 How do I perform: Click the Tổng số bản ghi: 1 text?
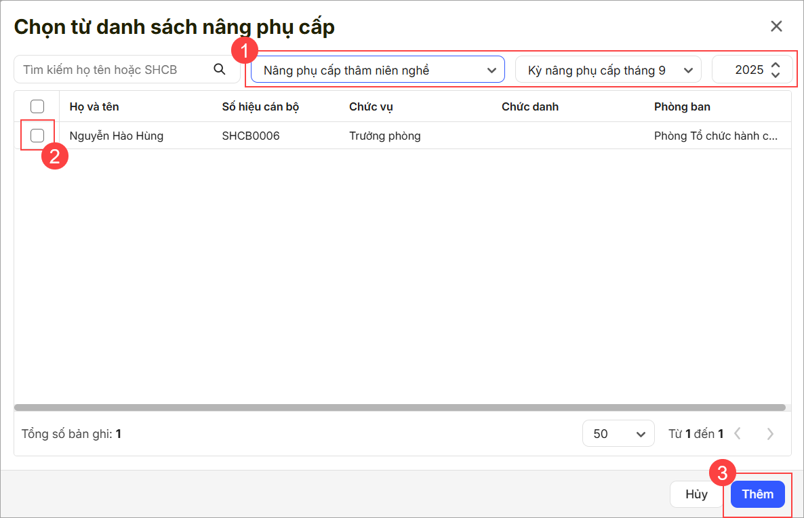point(71,434)
